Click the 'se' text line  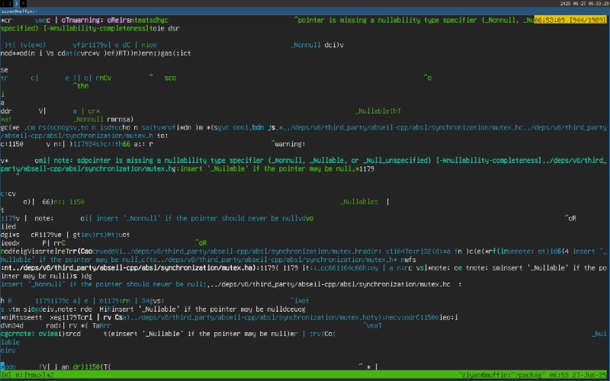tap(5, 70)
